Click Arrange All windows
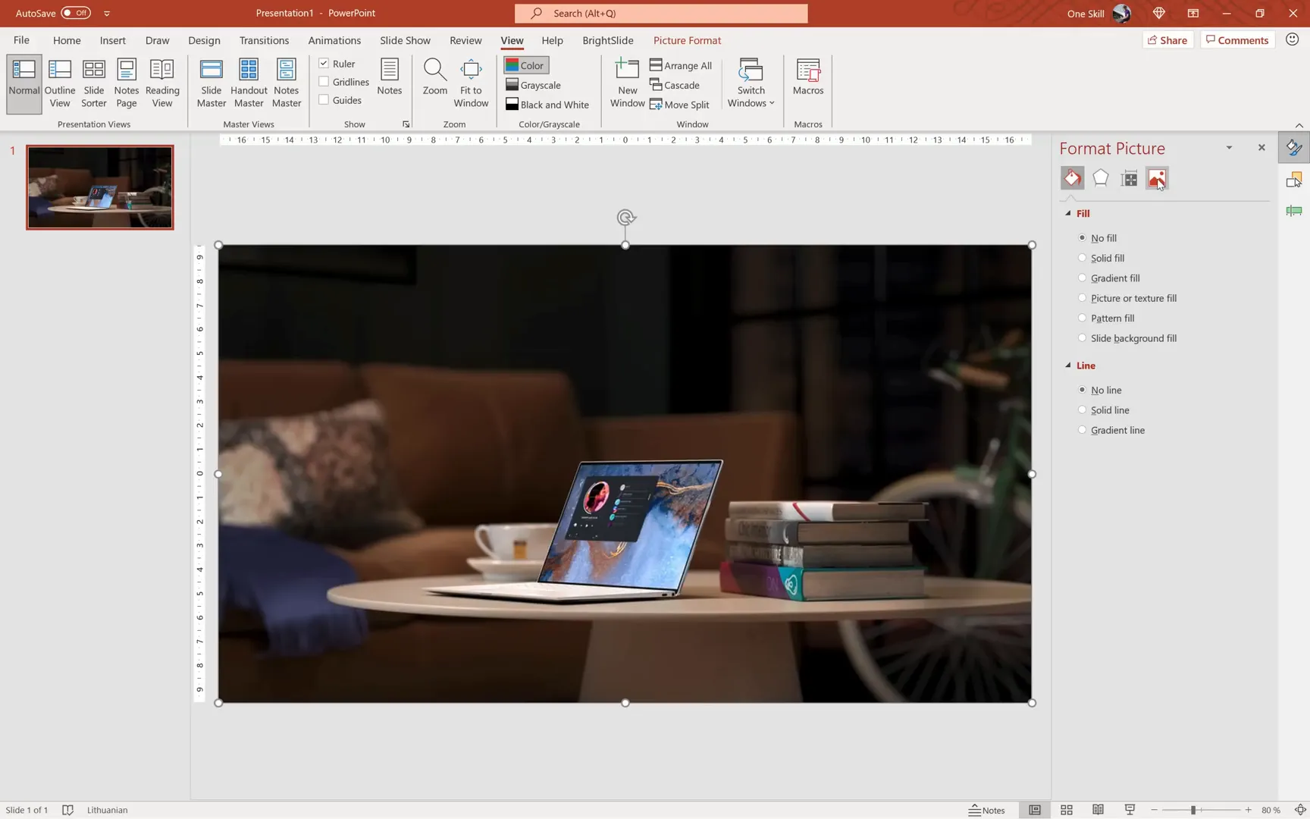Viewport: 1310px width, 819px height. click(x=681, y=65)
